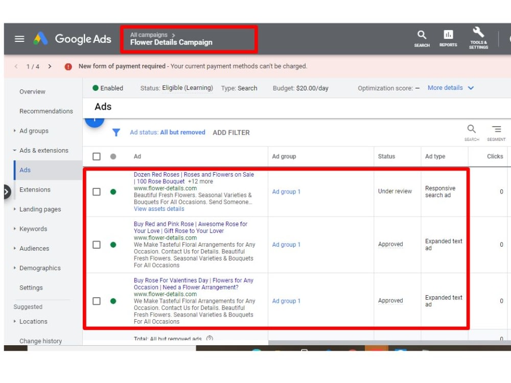Click Flower Details Campaign title
The width and height of the screenshot is (511, 383).
[171, 42]
